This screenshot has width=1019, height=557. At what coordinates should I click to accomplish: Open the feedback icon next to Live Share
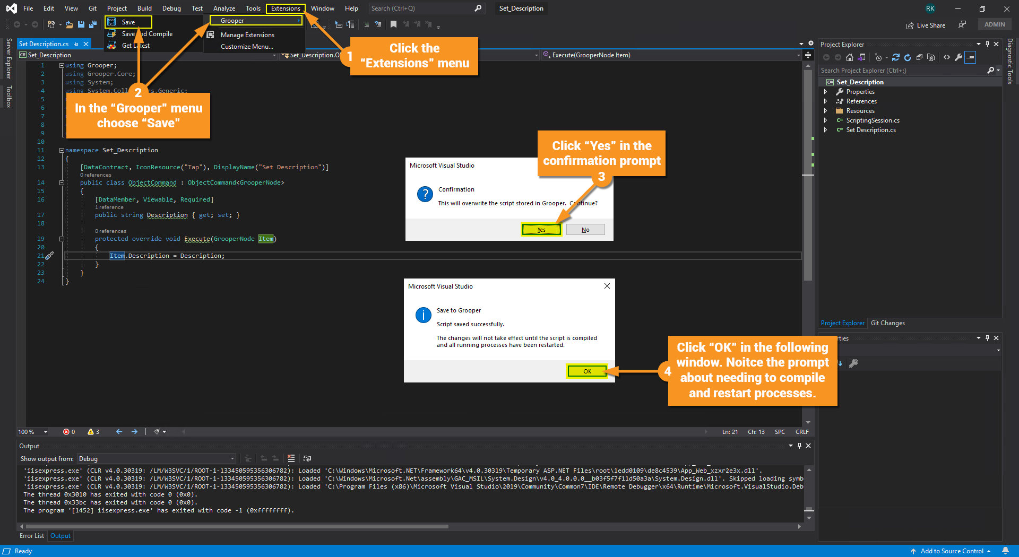point(962,25)
